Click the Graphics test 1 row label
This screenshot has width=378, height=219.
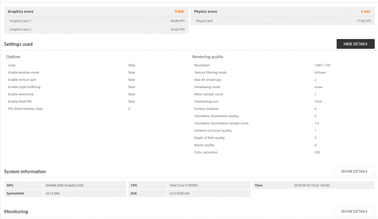tap(21, 21)
